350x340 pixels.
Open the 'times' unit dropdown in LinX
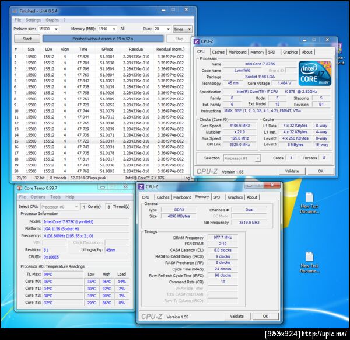tap(183, 29)
